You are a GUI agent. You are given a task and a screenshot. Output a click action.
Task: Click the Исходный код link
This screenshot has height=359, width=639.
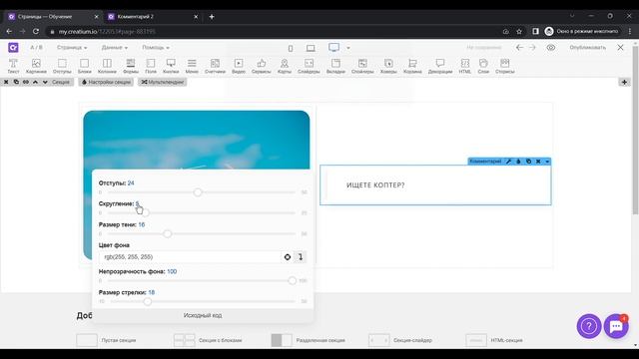[203, 315]
